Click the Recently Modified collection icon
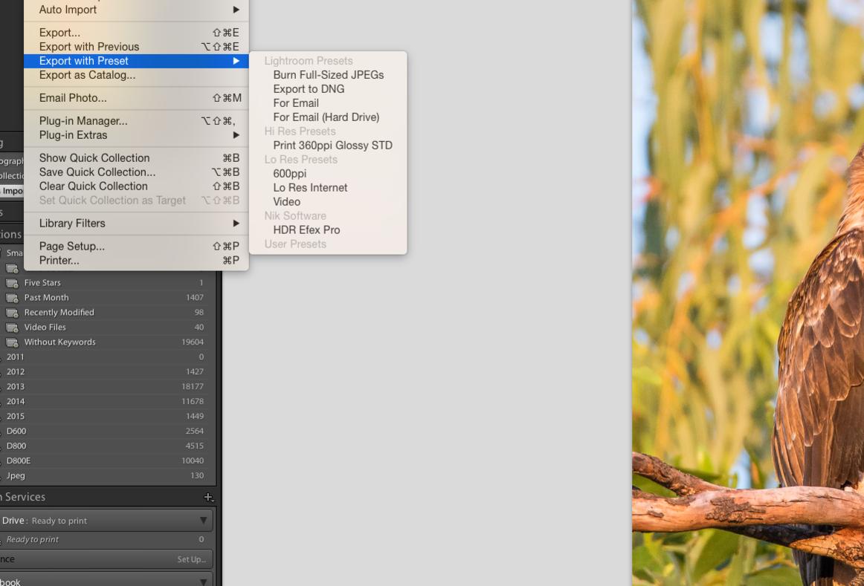 pos(12,313)
